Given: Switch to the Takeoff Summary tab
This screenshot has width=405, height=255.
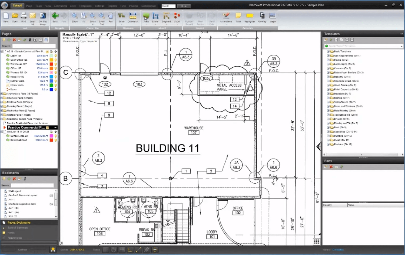Looking at the screenshot, I should coord(18,228).
